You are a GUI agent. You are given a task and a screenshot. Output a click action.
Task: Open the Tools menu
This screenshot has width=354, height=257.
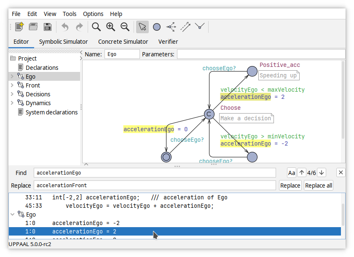coord(70,14)
